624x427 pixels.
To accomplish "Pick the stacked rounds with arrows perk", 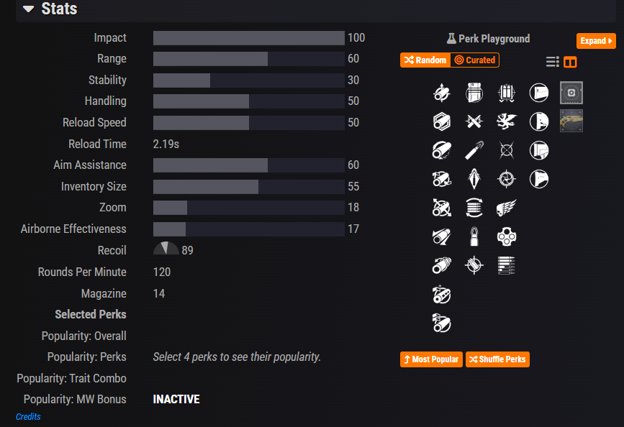I will [x=474, y=208].
